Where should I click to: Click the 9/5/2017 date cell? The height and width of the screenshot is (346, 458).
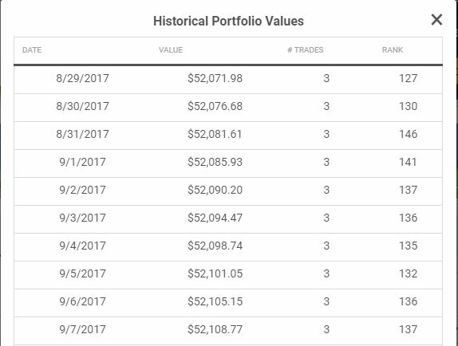[82, 273]
